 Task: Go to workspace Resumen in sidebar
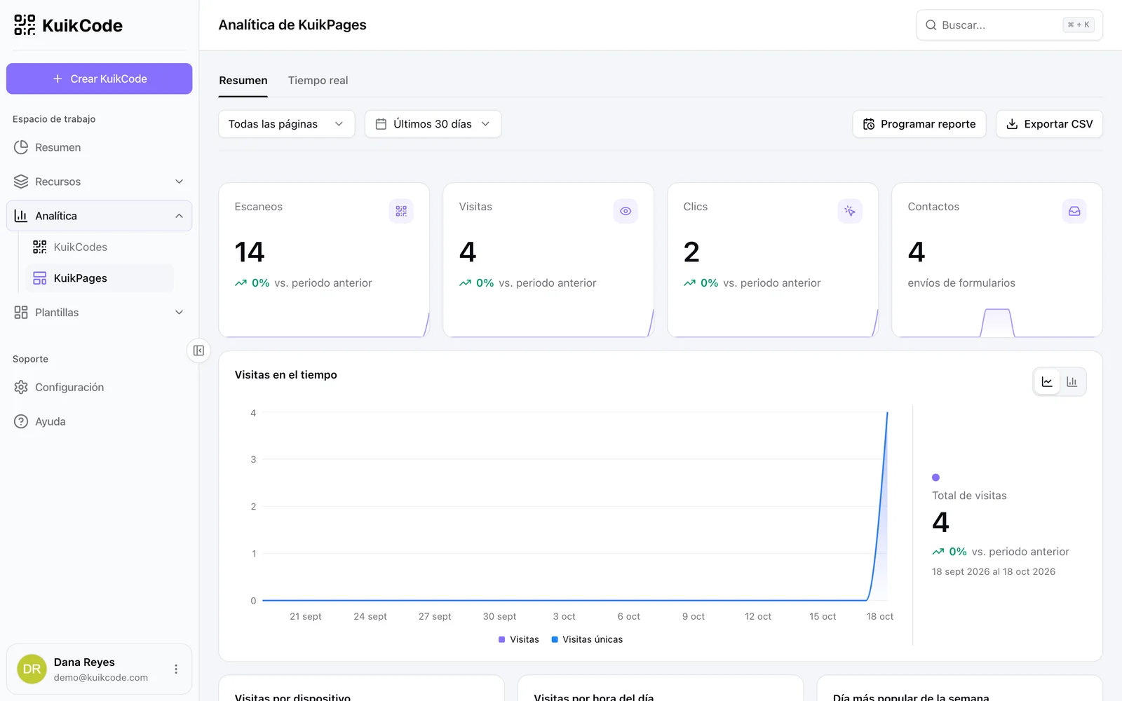coord(99,147)
